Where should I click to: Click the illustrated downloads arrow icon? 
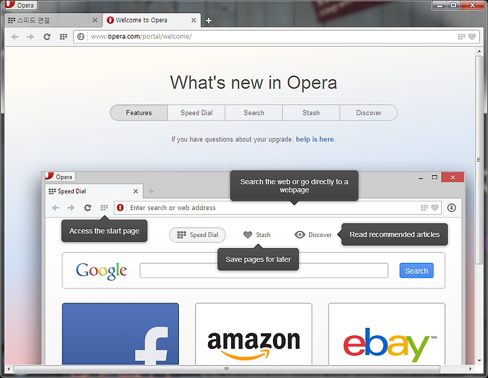tap(451, 207)
